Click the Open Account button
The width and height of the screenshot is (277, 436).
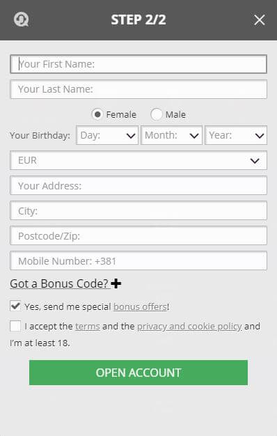(x=138, y=373)
